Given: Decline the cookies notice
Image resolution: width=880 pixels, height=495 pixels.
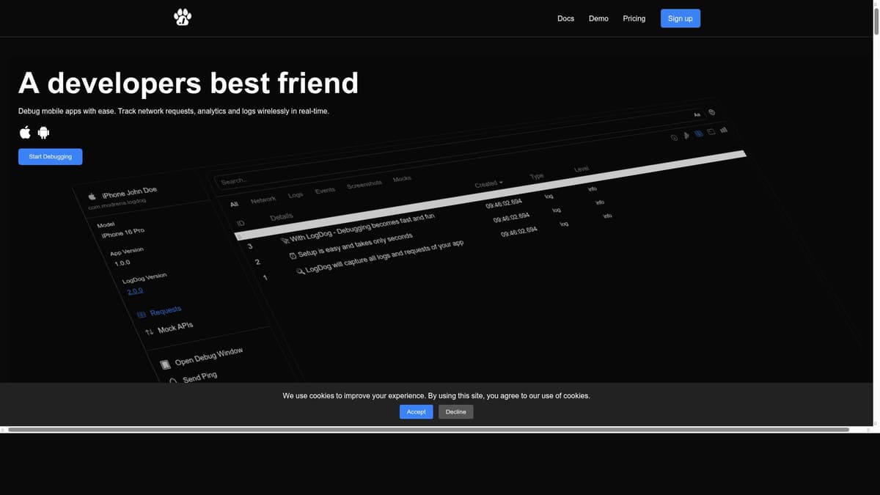Looking at the screenshot, I should click(456, 412).
